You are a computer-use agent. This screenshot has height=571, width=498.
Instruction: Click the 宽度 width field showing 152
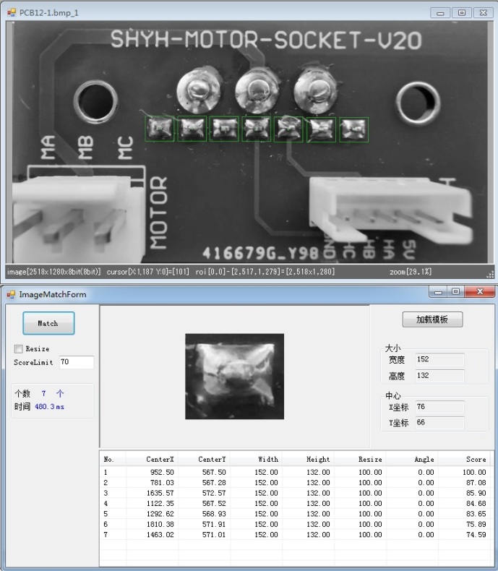tap(439, 359)
